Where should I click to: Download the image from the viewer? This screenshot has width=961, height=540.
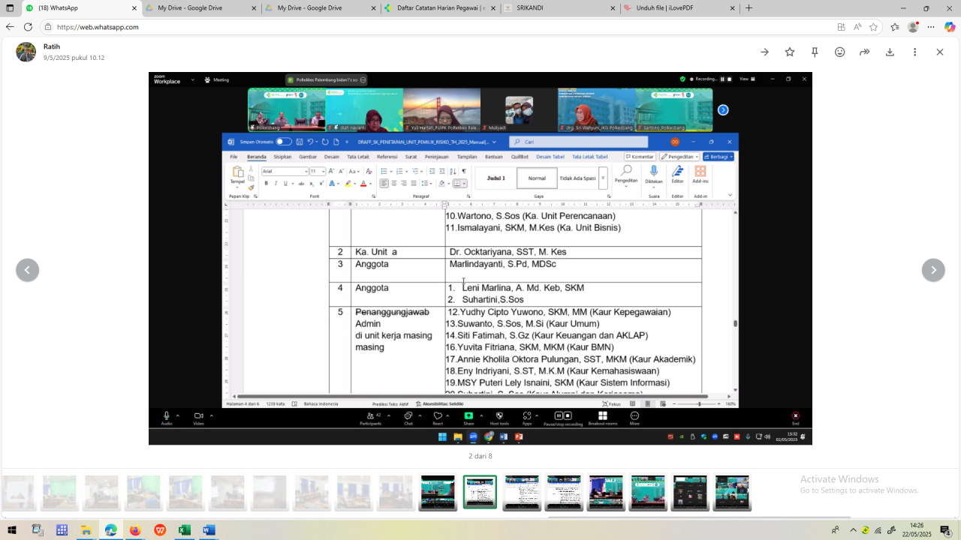(x=890, y=52)
